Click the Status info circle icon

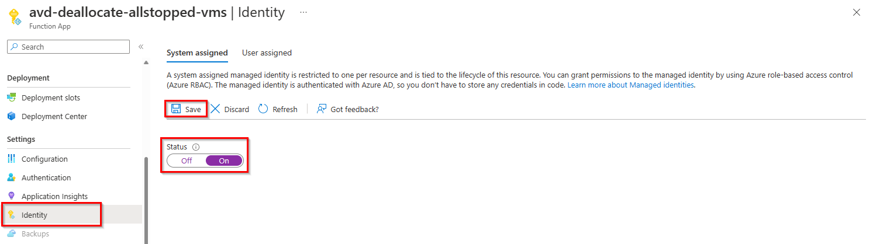click(196, 147)
